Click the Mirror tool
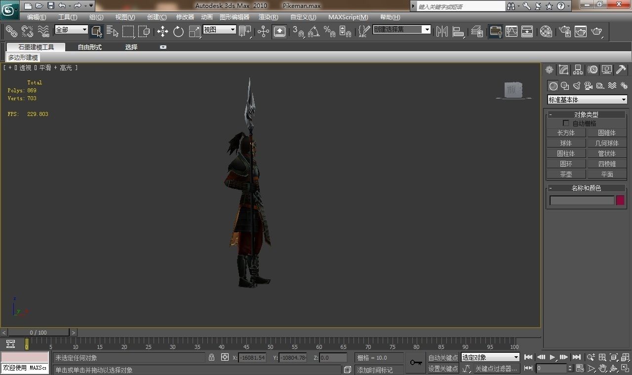This screenshot has width=632, height=375. [x=442, y=32]
